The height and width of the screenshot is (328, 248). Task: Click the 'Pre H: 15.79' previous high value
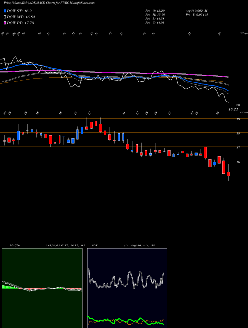(155, 15)
